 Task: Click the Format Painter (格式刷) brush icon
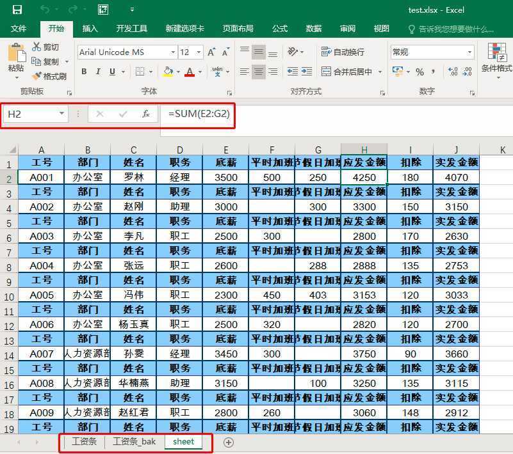(37, 76)
